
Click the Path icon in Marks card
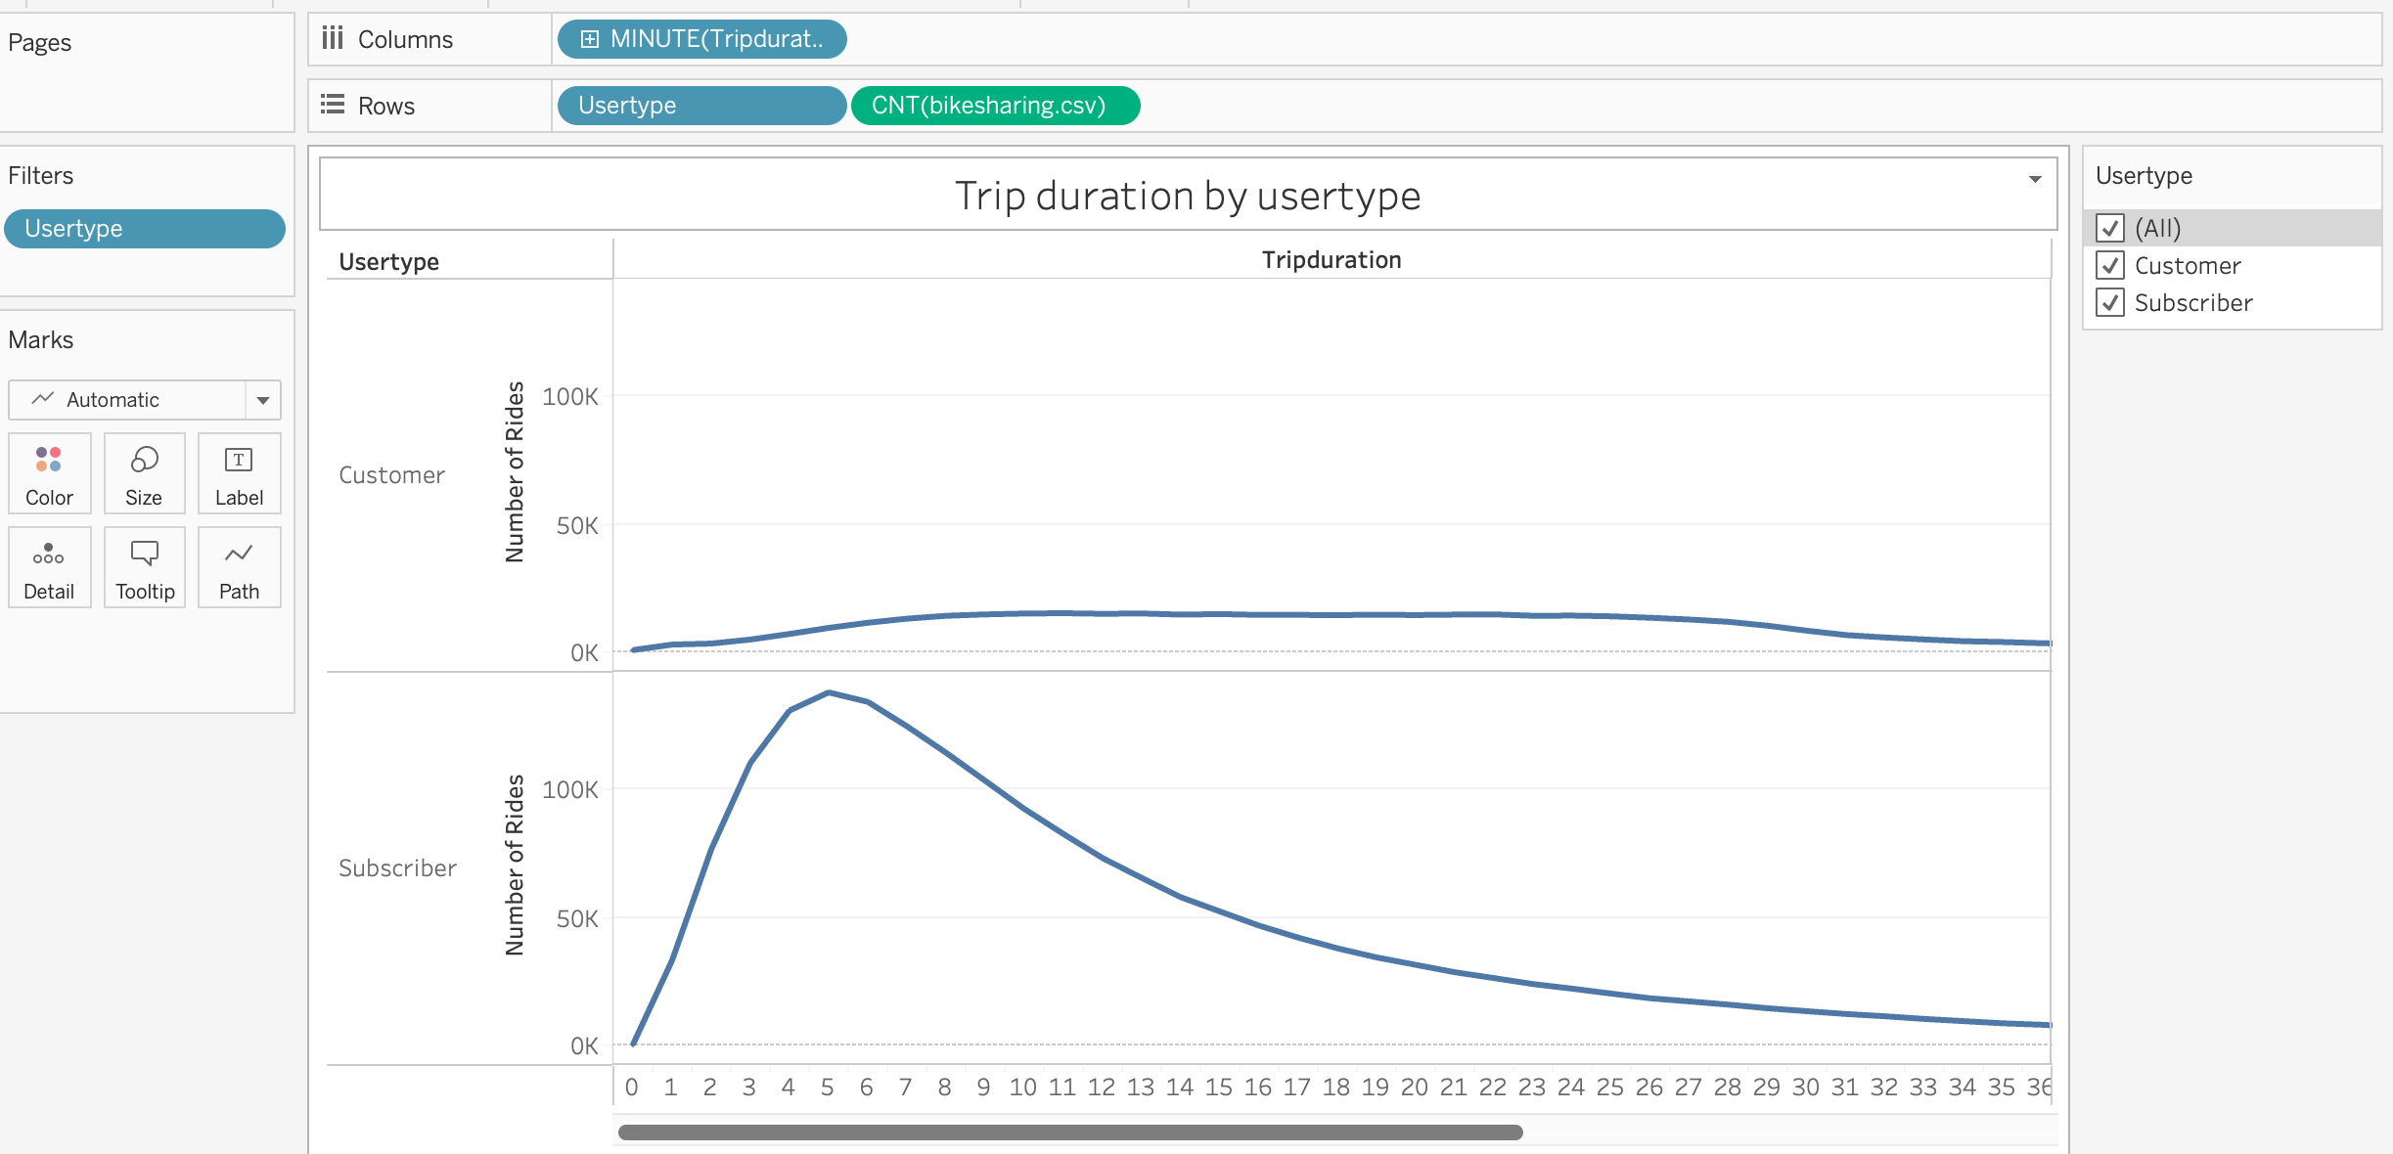coord(238,567)
